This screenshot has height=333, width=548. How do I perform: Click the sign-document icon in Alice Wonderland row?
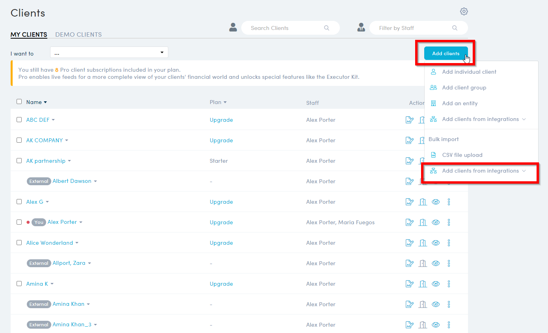coord(410,243)
